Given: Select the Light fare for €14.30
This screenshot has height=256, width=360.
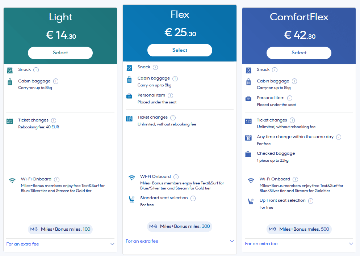Looking at the screenshot, I should (60, 53).
